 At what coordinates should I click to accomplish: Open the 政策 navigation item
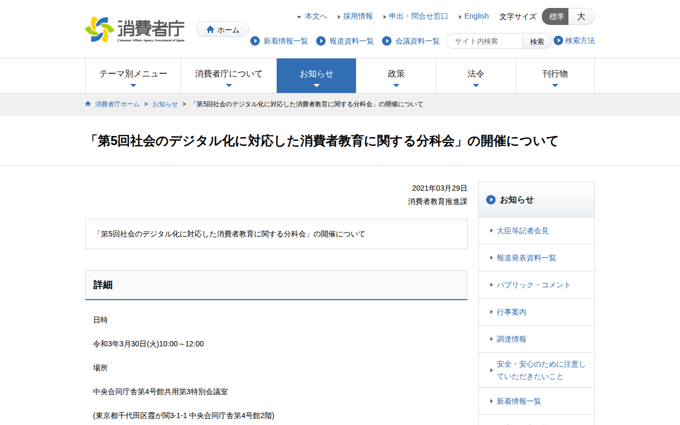pyautogui.click(x=396, y=75)
